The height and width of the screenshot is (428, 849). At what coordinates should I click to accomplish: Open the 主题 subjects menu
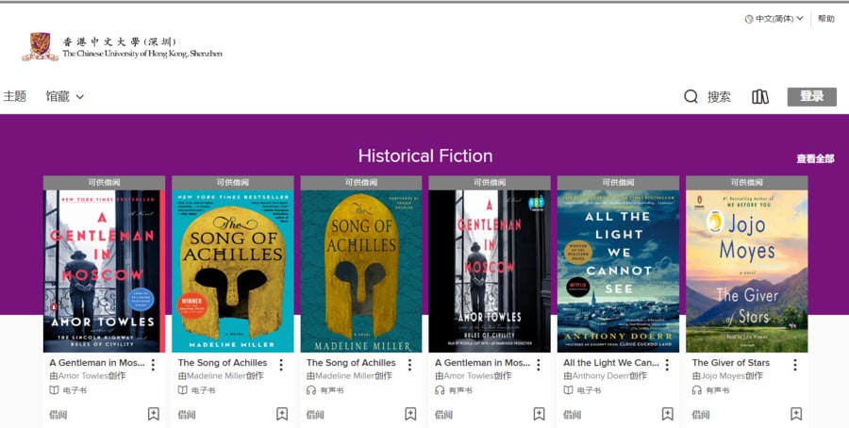click(x=14, y=97)
